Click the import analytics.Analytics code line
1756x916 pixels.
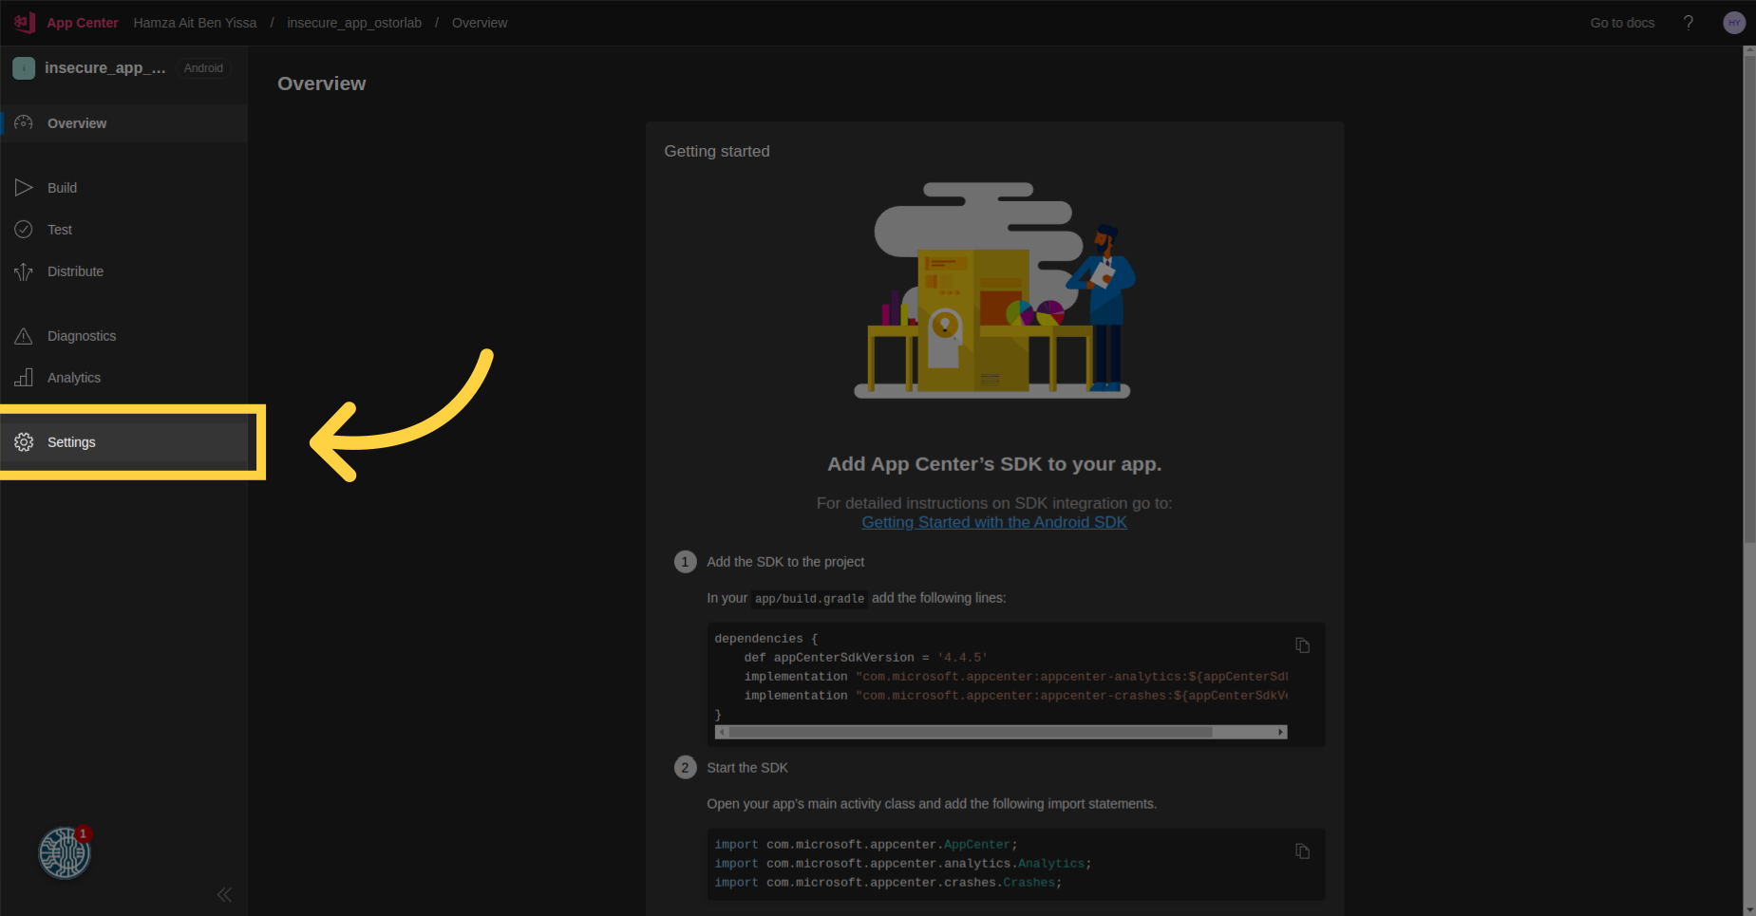902,864
